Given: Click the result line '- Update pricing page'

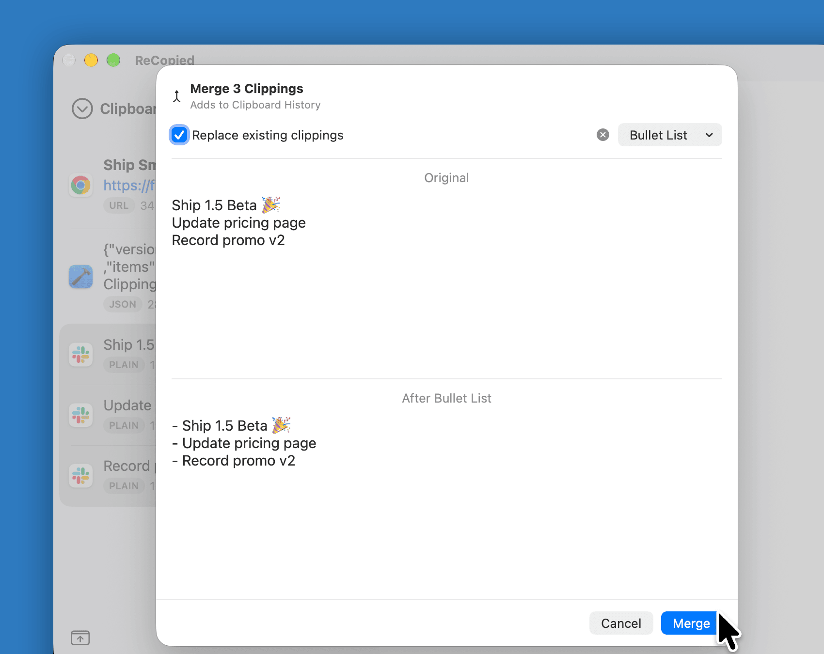Looking at the screenshot, I should (244, 443).
